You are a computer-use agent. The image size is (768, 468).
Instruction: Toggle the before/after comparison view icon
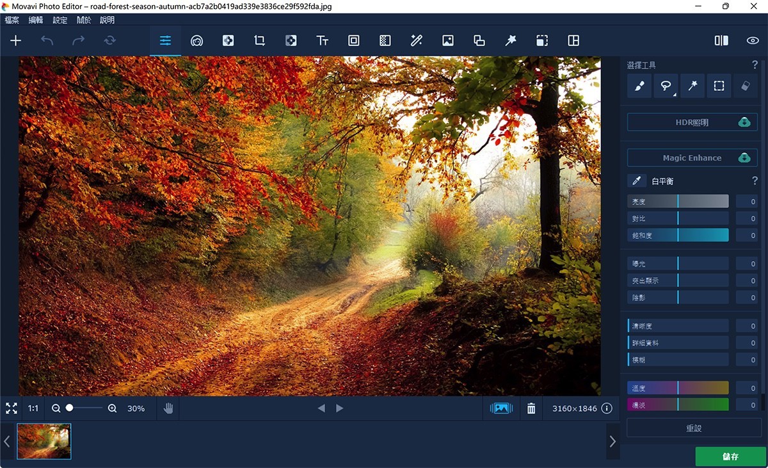pos(720,40)
